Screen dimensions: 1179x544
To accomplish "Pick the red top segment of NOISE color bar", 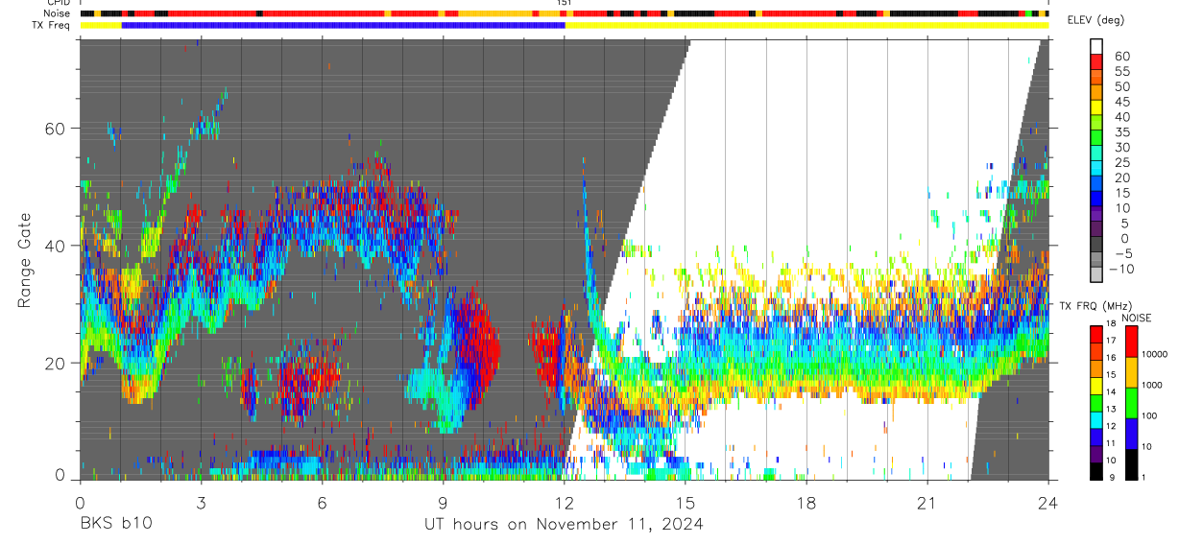I will [x=1131, y=342].
